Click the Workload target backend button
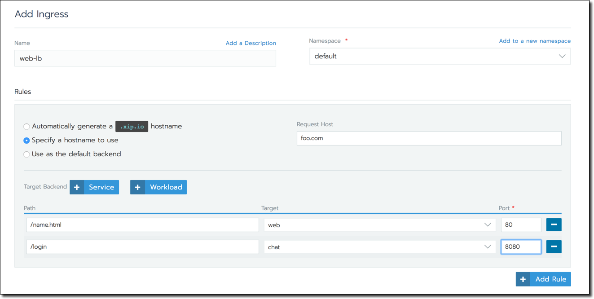 coord(166,187)
